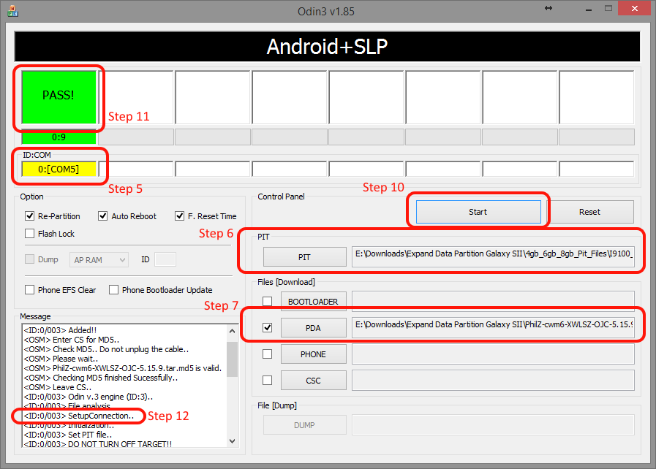The width and height of the screenshot is (656, 469).
Task: Click the ID field next to AP RAM
Action: coord(165,259)
